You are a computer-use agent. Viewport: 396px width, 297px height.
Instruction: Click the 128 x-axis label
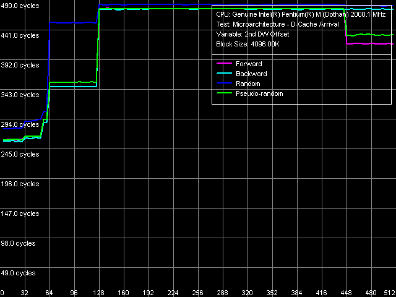(x=99, y=293)
